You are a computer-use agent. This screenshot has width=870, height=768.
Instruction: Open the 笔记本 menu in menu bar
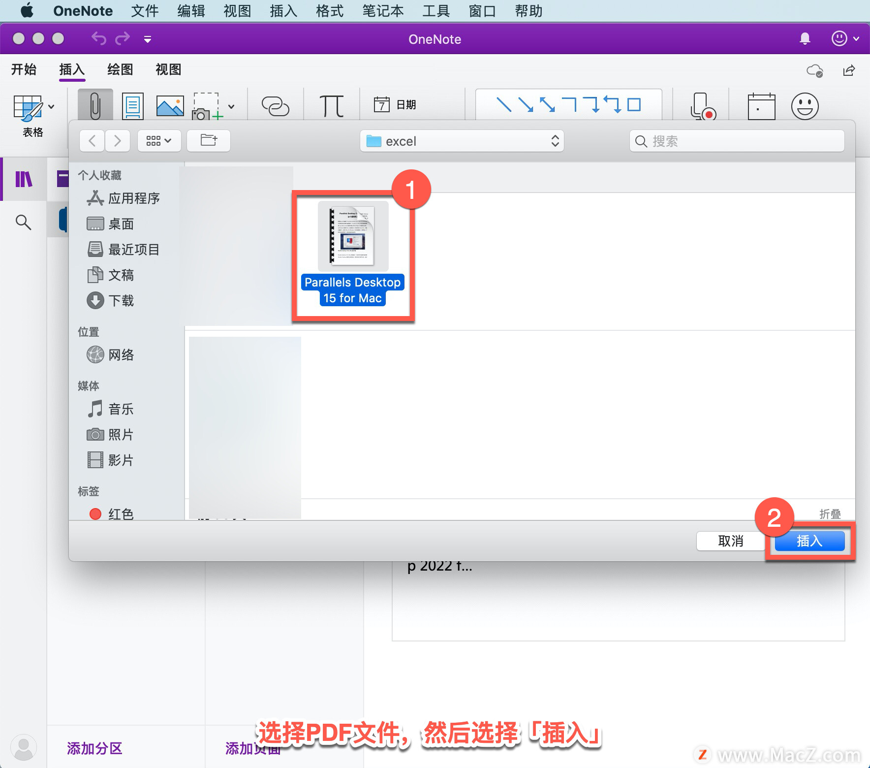click(x=383, y=11)
